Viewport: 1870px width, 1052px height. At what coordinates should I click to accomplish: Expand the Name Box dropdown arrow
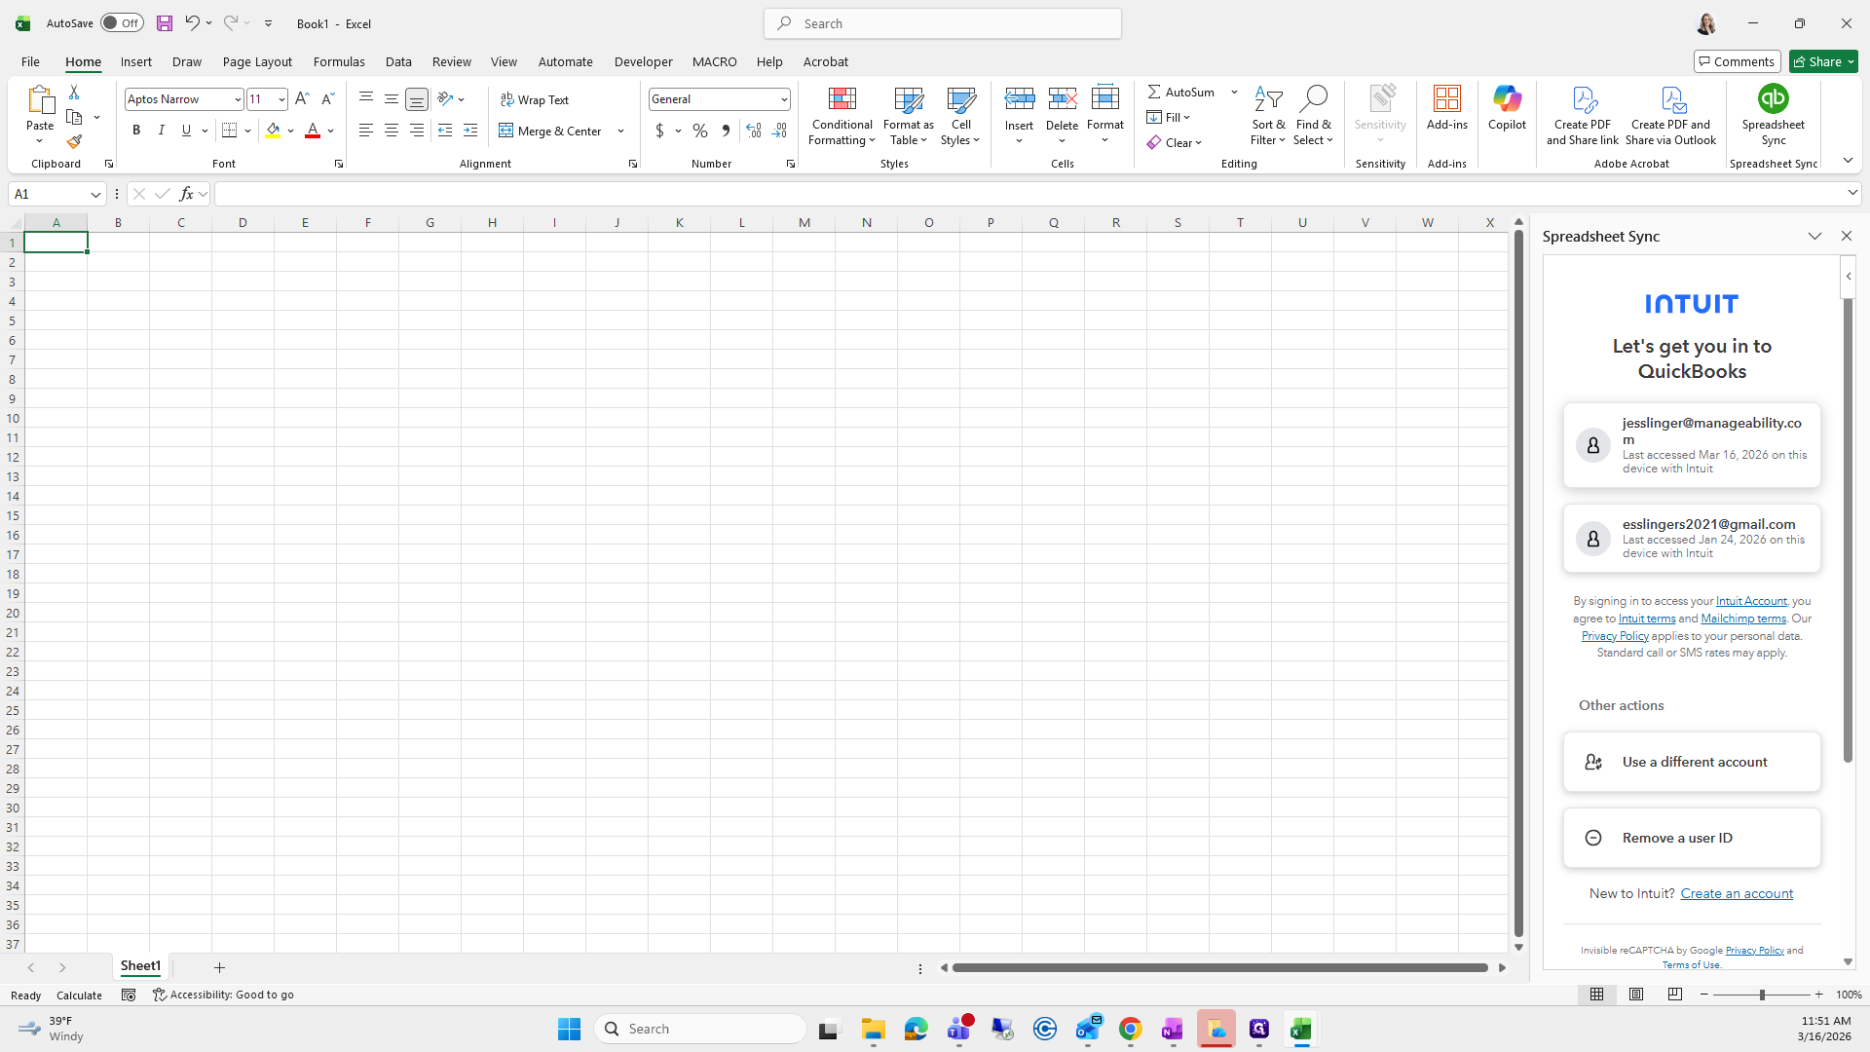95,194
